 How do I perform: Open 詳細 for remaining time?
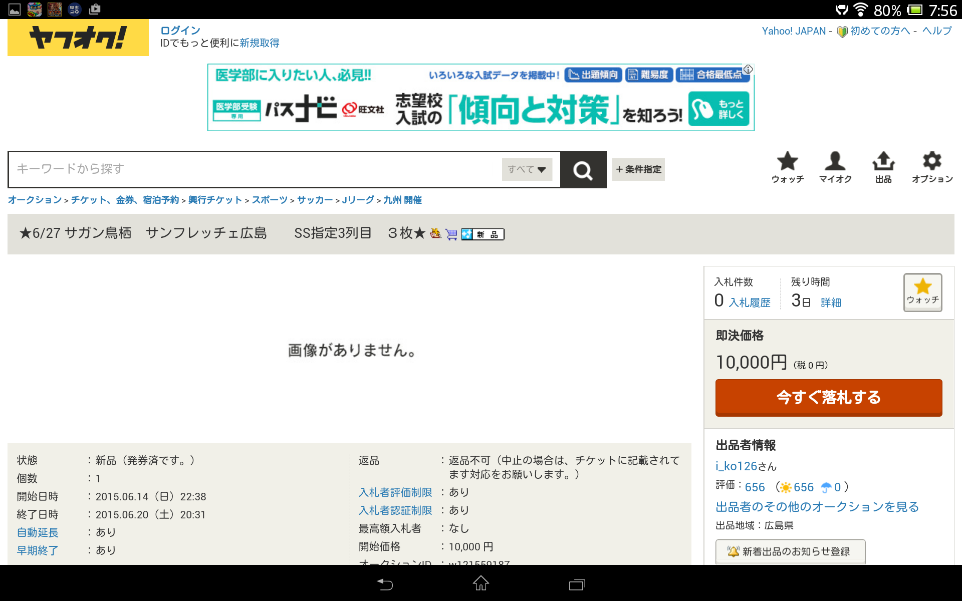tap(831, 303)
